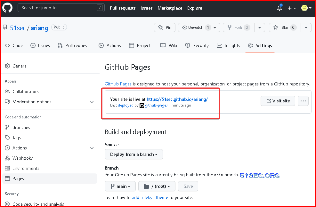Open the Deploy from a branch dropdown
The width and height of the screenshot is (316, 207).
point(134,154)
